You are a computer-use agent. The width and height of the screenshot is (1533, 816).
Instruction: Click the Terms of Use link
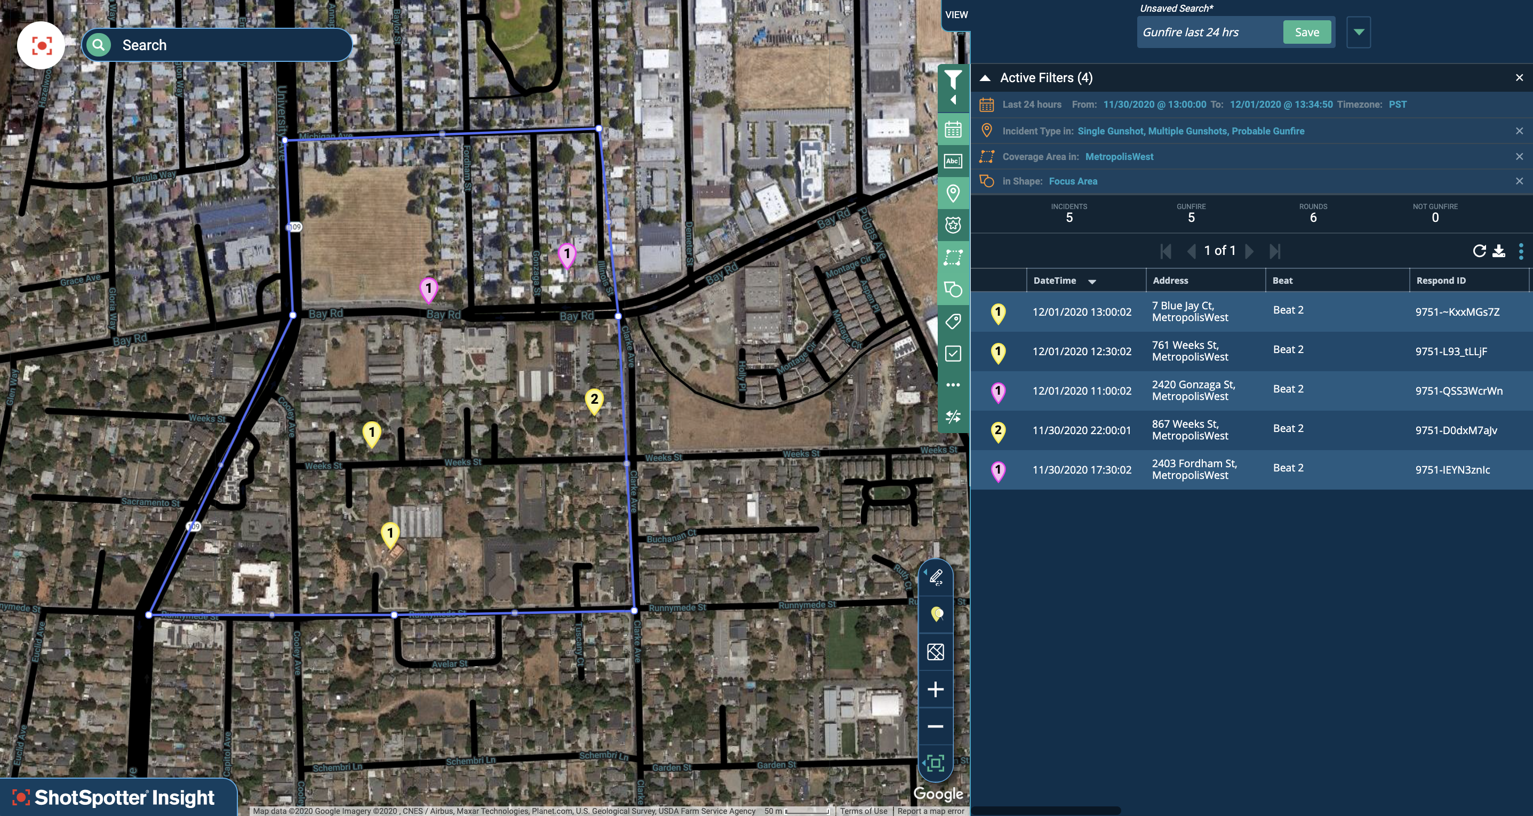[863, 811]
